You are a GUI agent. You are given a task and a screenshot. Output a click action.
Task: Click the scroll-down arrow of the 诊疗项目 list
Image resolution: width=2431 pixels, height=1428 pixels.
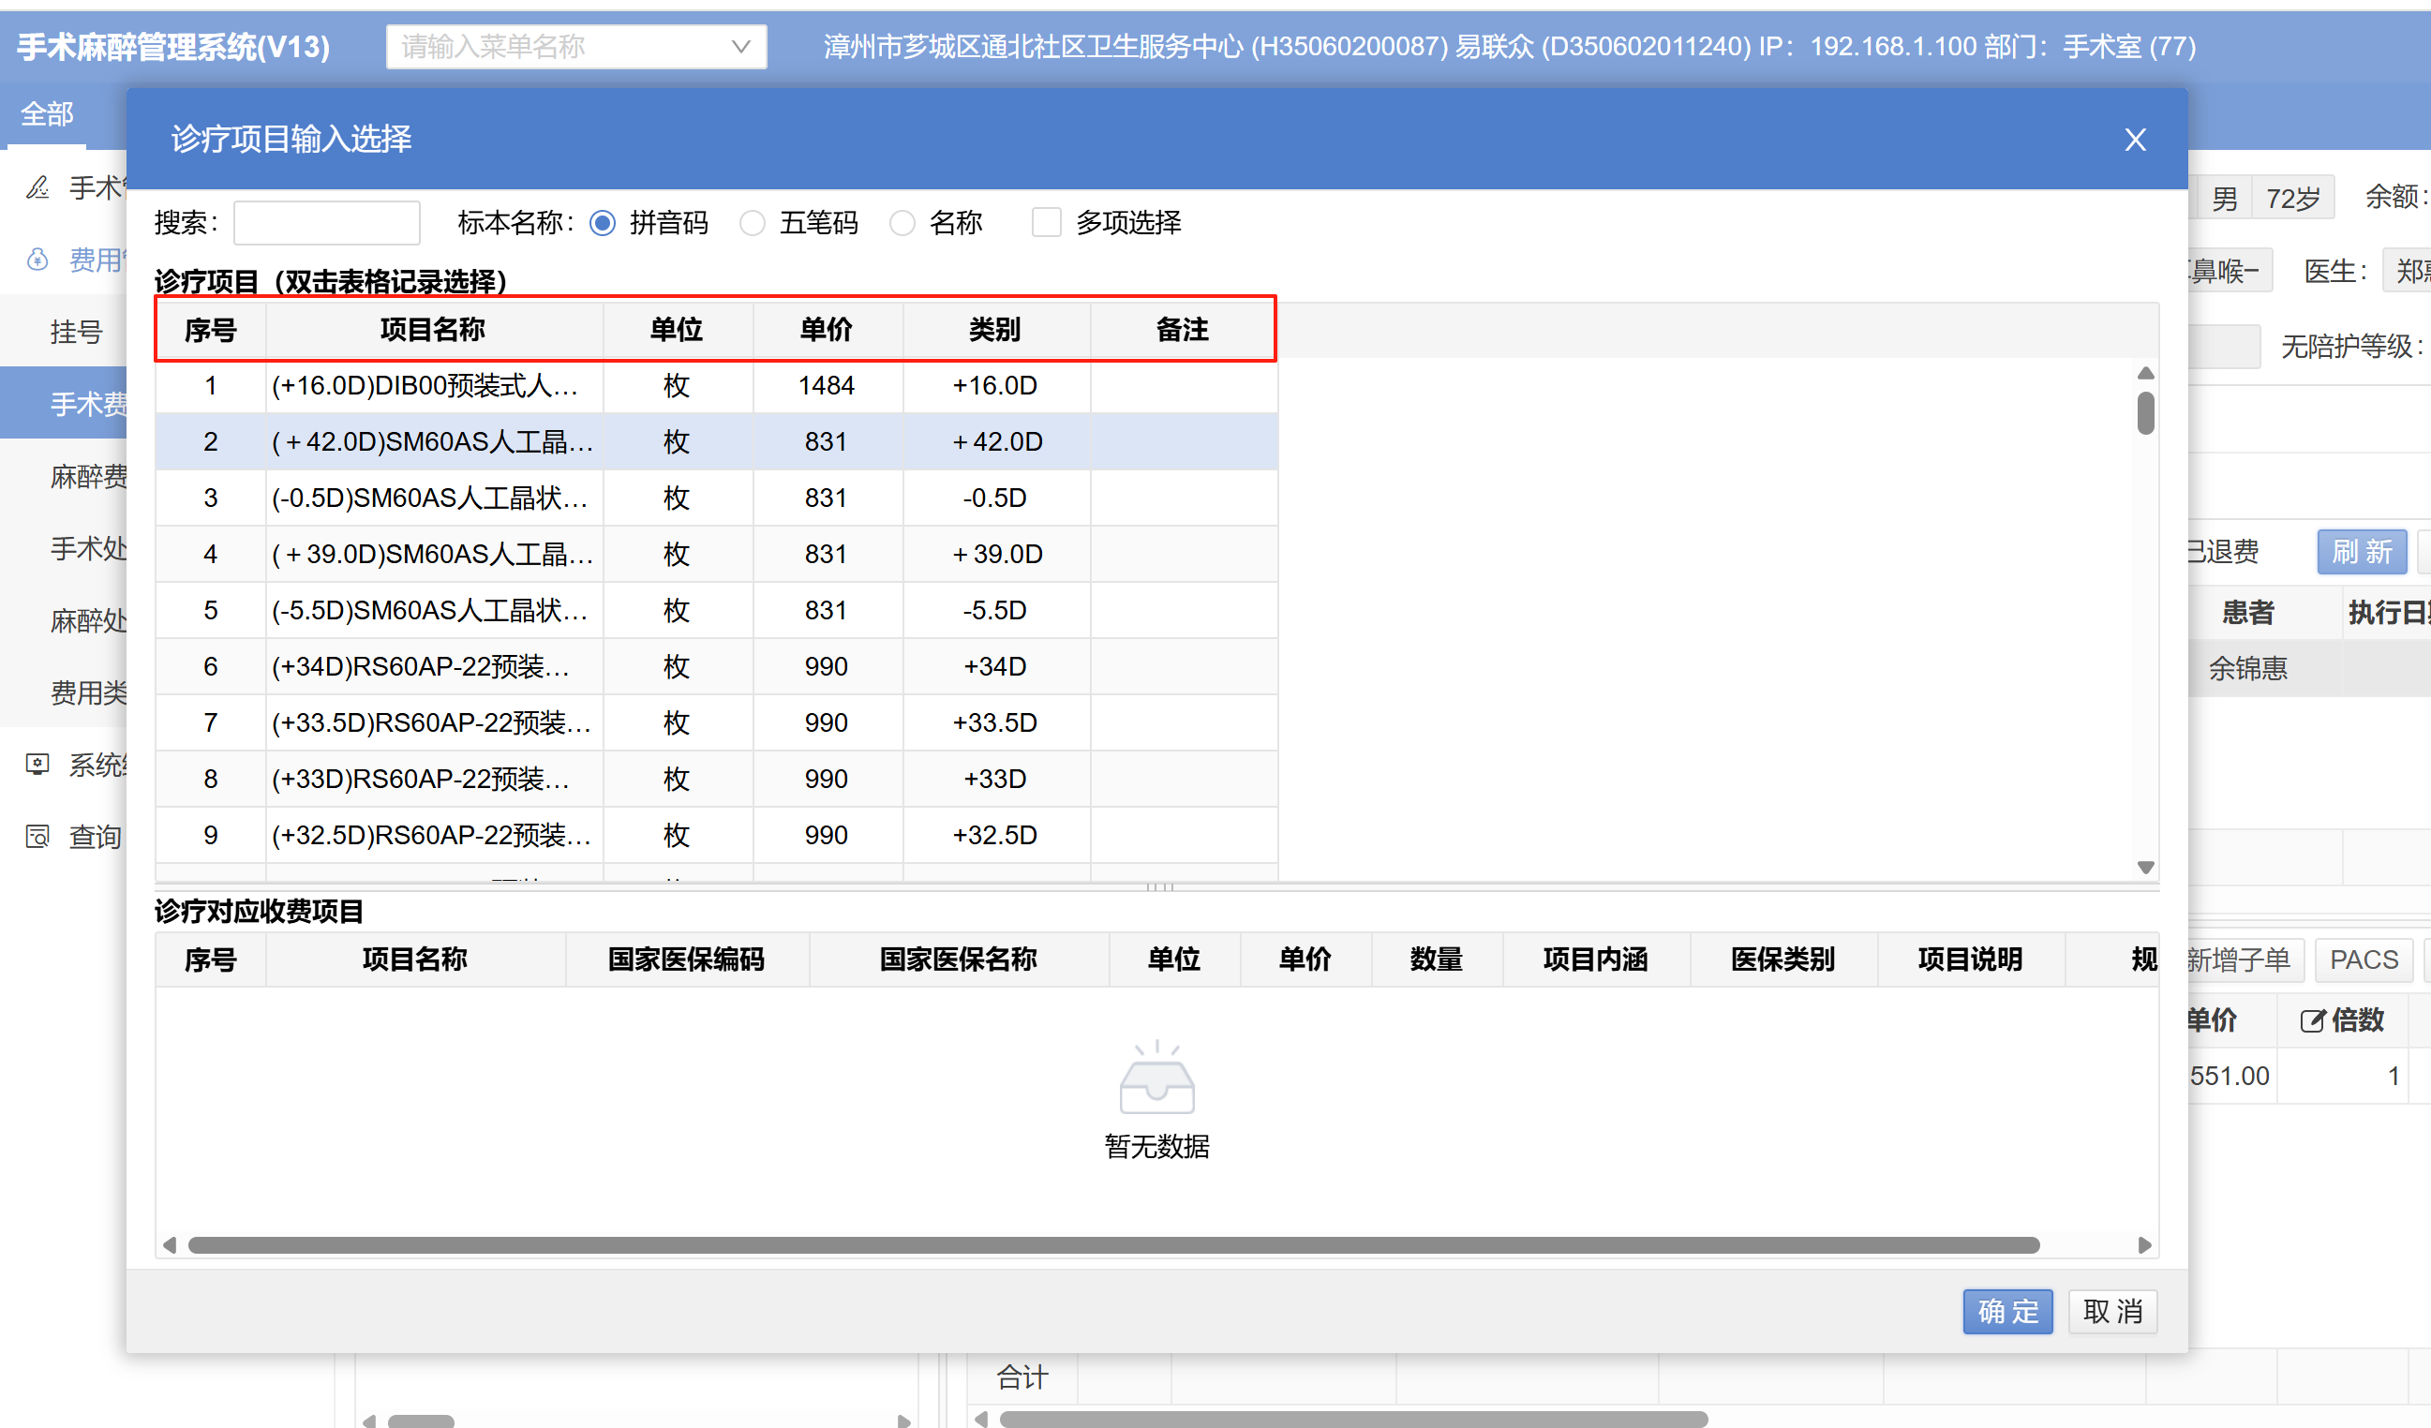(x=2145, y=868)
